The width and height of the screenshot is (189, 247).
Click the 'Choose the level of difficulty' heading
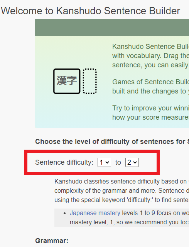pyautogui.click(x=112, y=142)
